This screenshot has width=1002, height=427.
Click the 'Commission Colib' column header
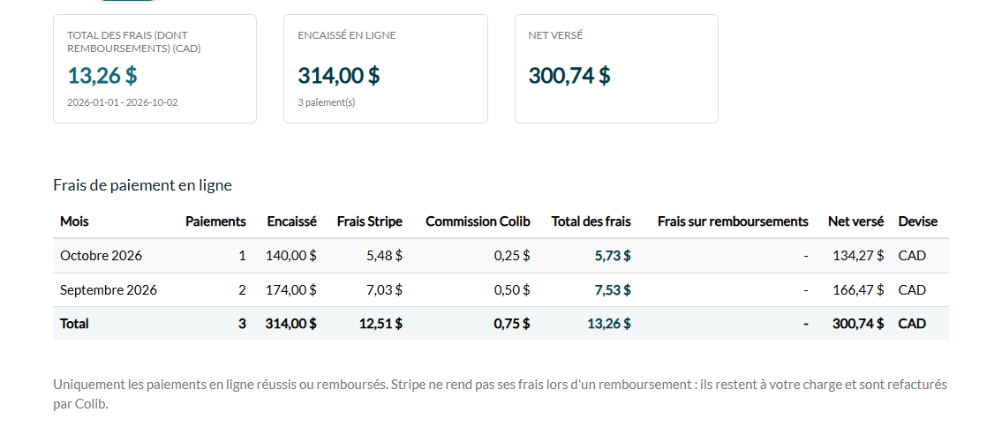coord(478,221)
